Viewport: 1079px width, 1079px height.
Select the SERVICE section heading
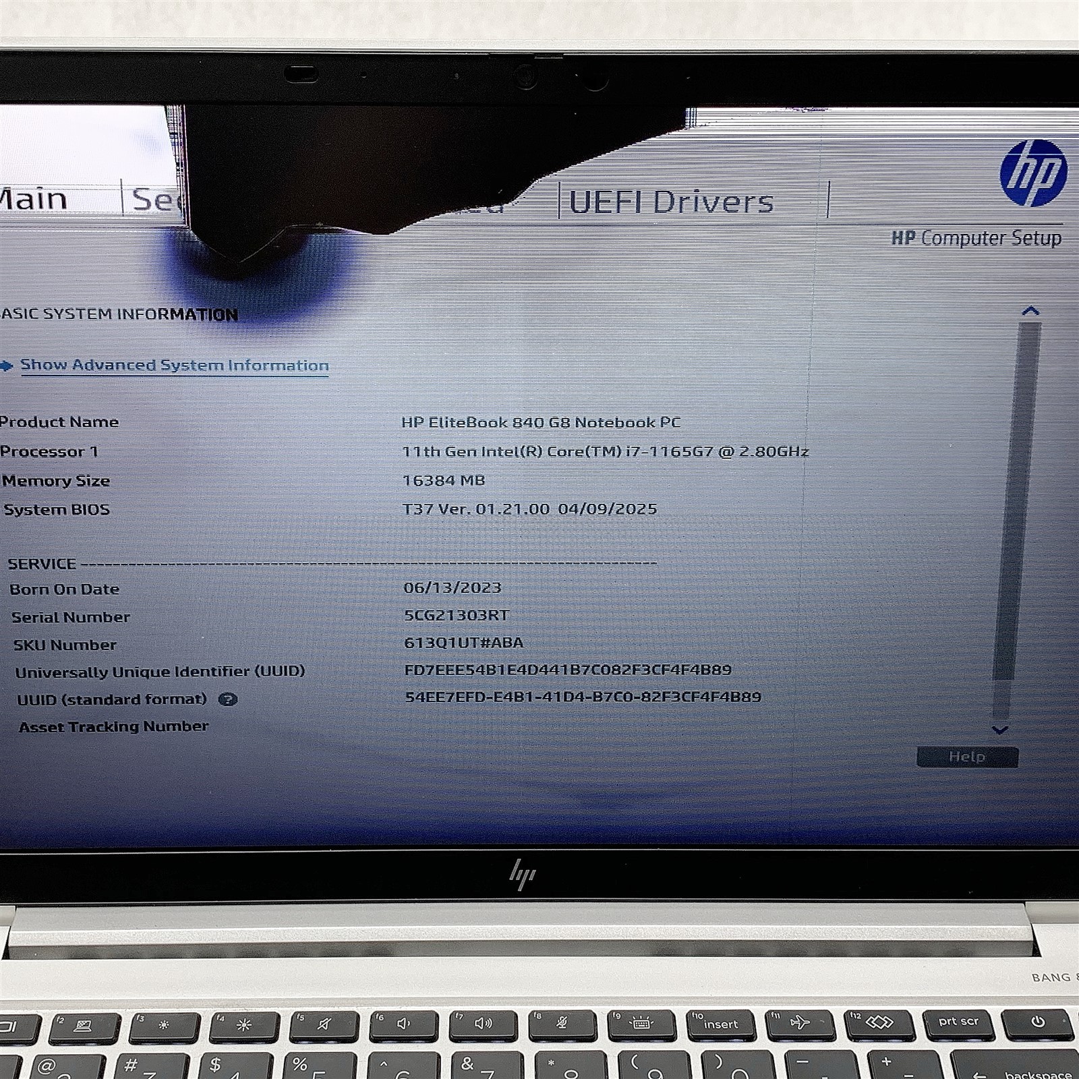pyautogui.click(x=42, y=564)
